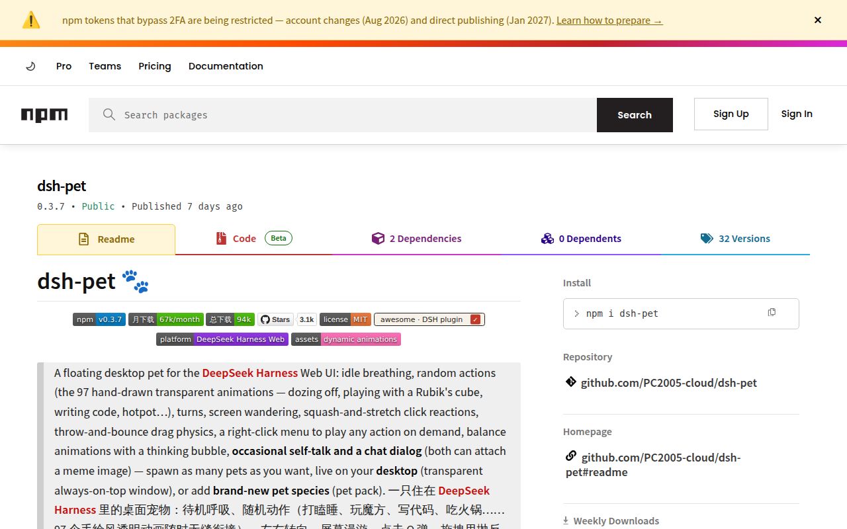Open the 0 Dependents tab
The image size is (847, 529).
coord(580,239)
